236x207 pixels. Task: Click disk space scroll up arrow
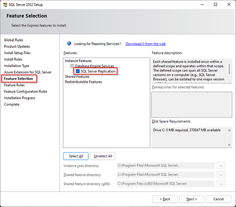pyautogui.click(x=229, y=130)
